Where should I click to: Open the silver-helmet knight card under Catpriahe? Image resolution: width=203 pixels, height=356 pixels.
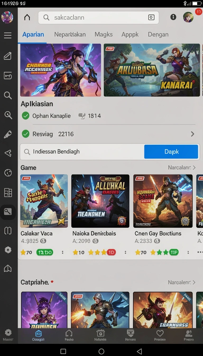point(100,310)
